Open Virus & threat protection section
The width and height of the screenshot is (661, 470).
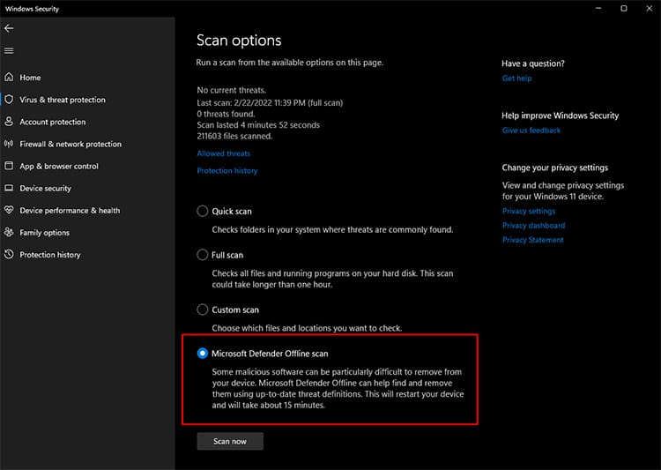[x=63, y=100]
